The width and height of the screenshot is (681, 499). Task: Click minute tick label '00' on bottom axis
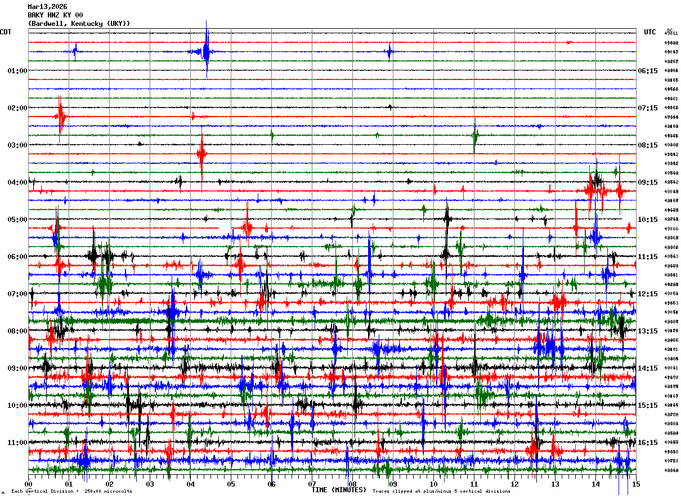coord(28,484)
